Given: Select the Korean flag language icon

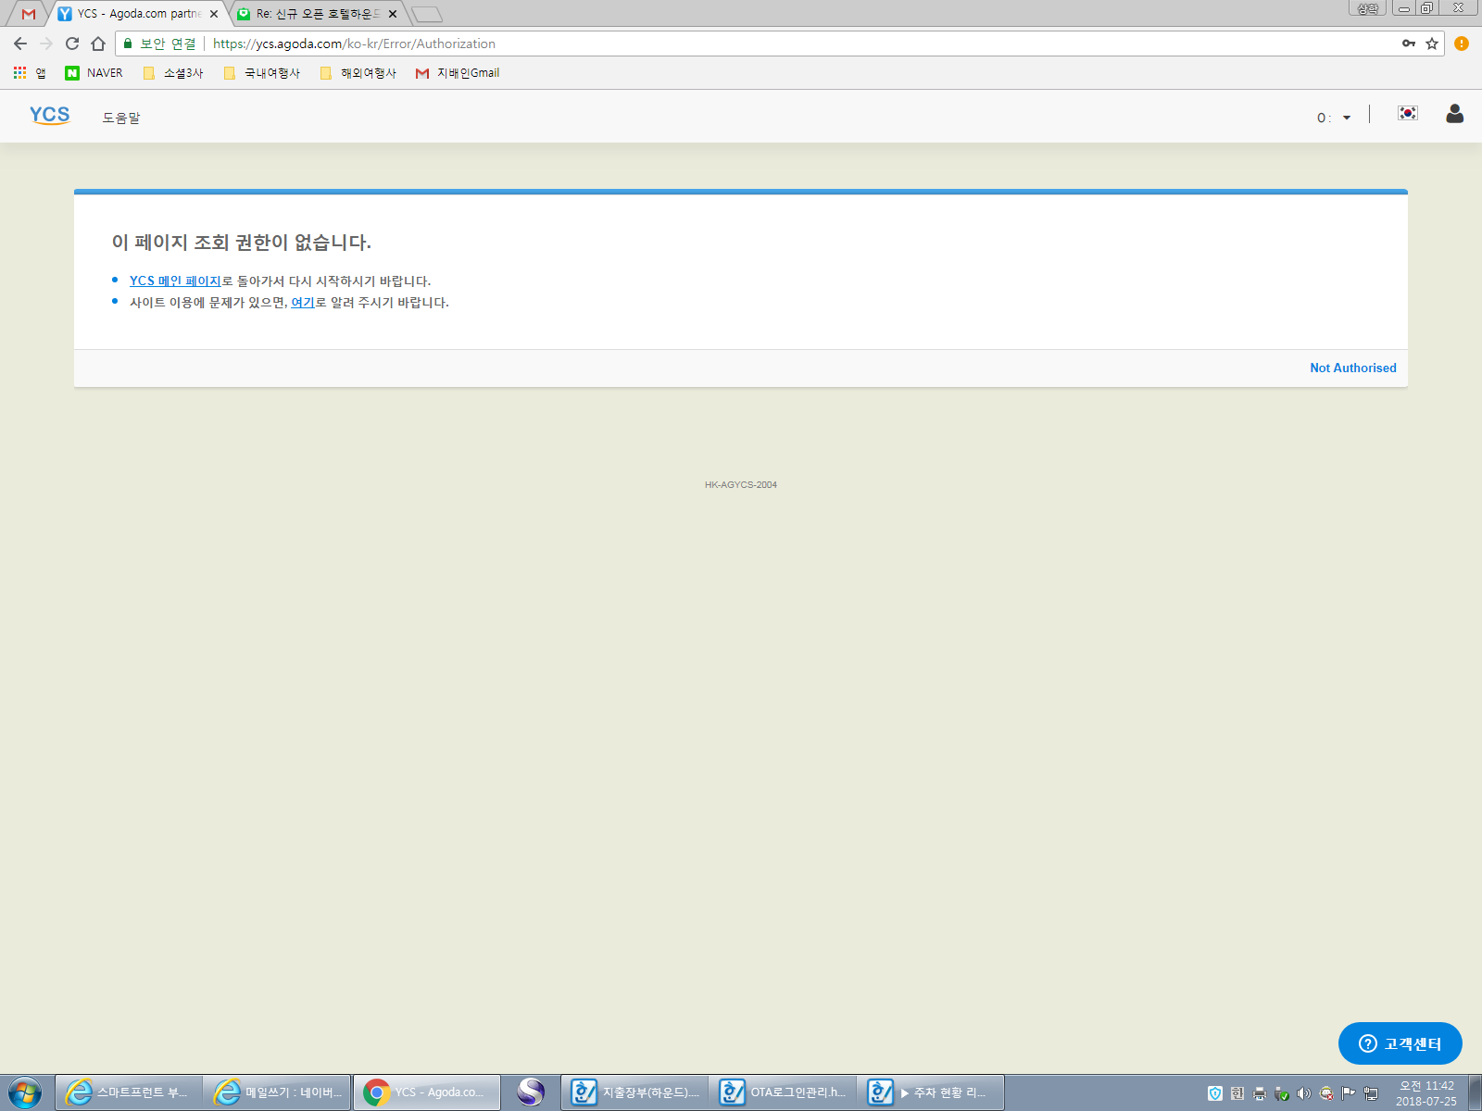Looking at the screenshot, I should click(1408, 113).
